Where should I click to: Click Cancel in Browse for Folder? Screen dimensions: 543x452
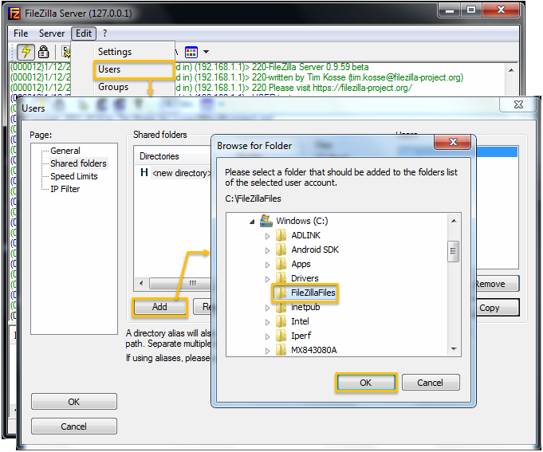[431, 383]
